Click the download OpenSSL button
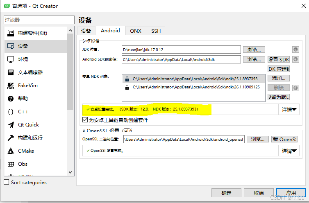309x203 pixels. pyautogui.click(x=284, y=139)
